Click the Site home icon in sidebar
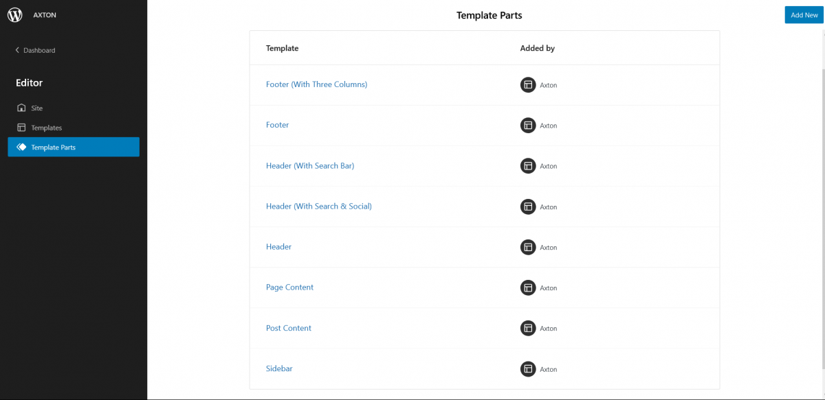This screenshot has width=825, height=400. click(21, 108)
